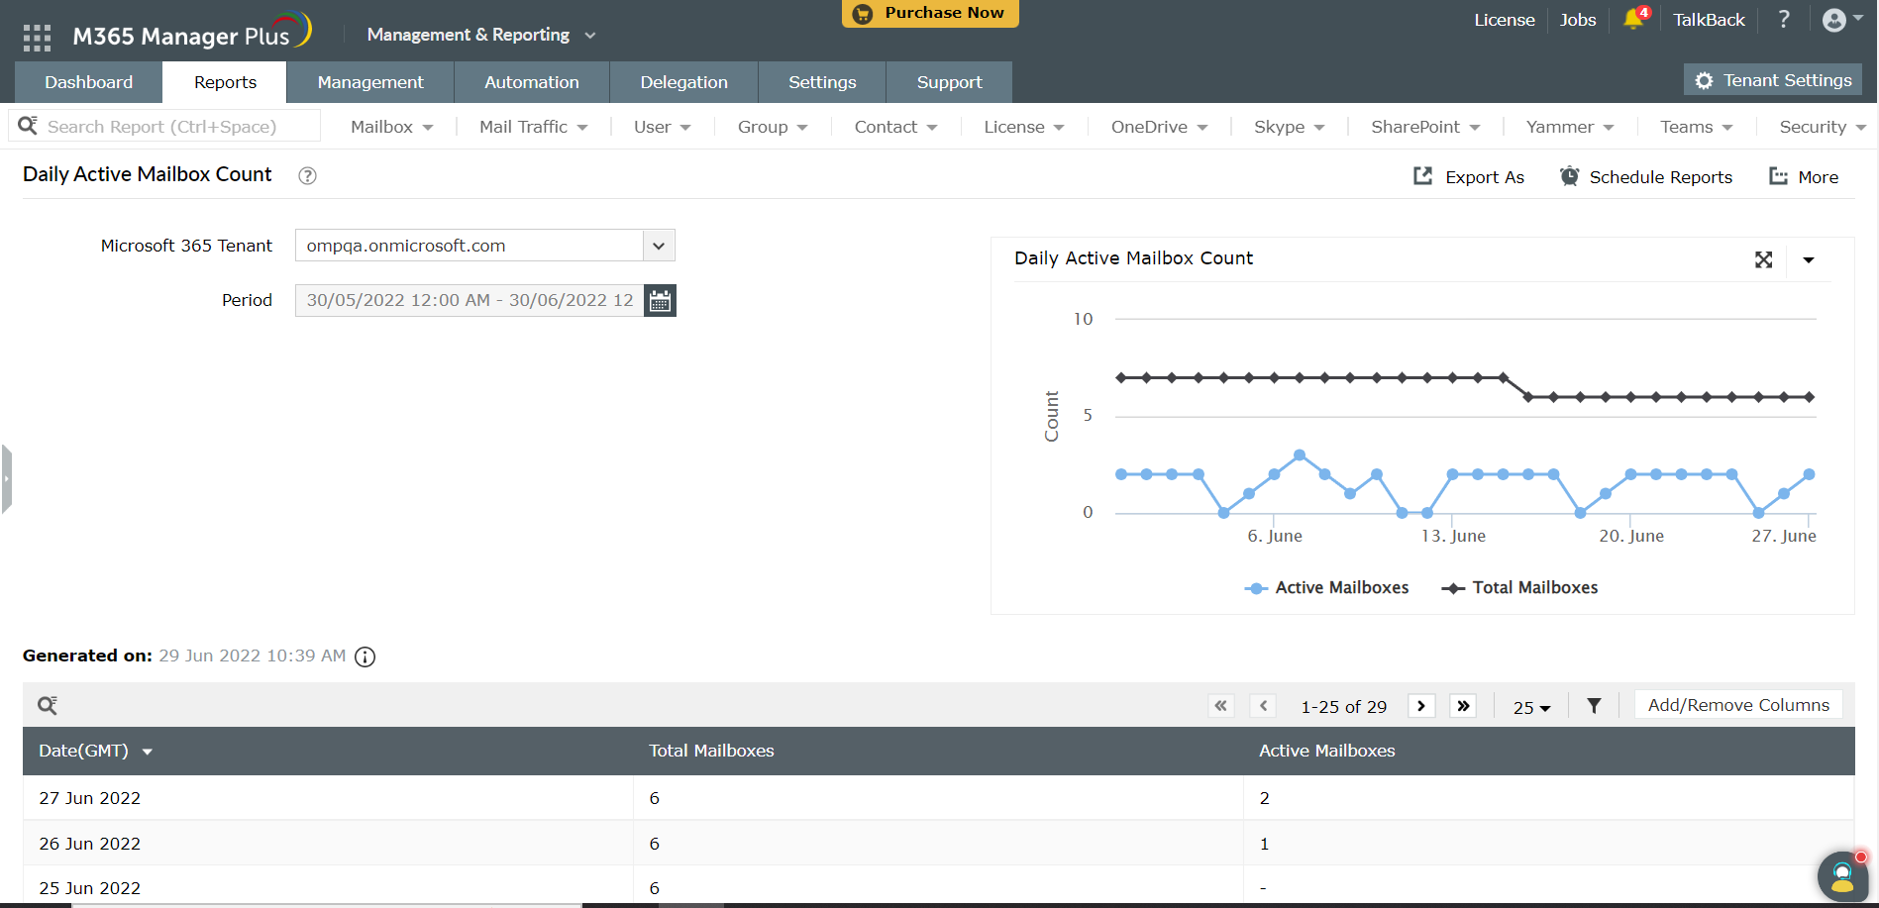Image resolution: width=1879 pixels, height=908 pixels.
Task: Expand the User reports menu
Action: (x=663, y=127)
